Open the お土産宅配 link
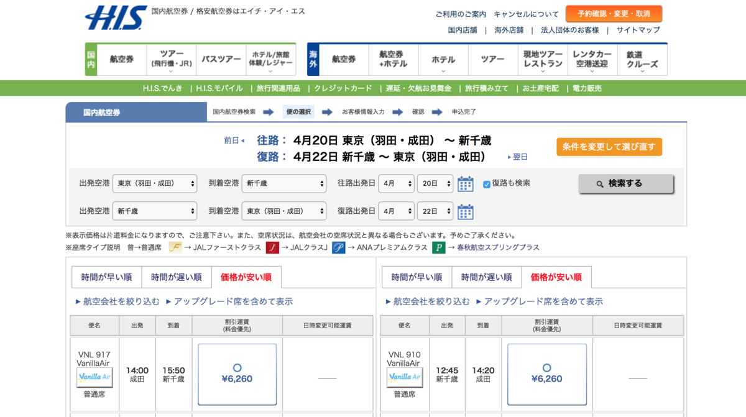This screenshot has height=417, width=746. click(540, 88)
